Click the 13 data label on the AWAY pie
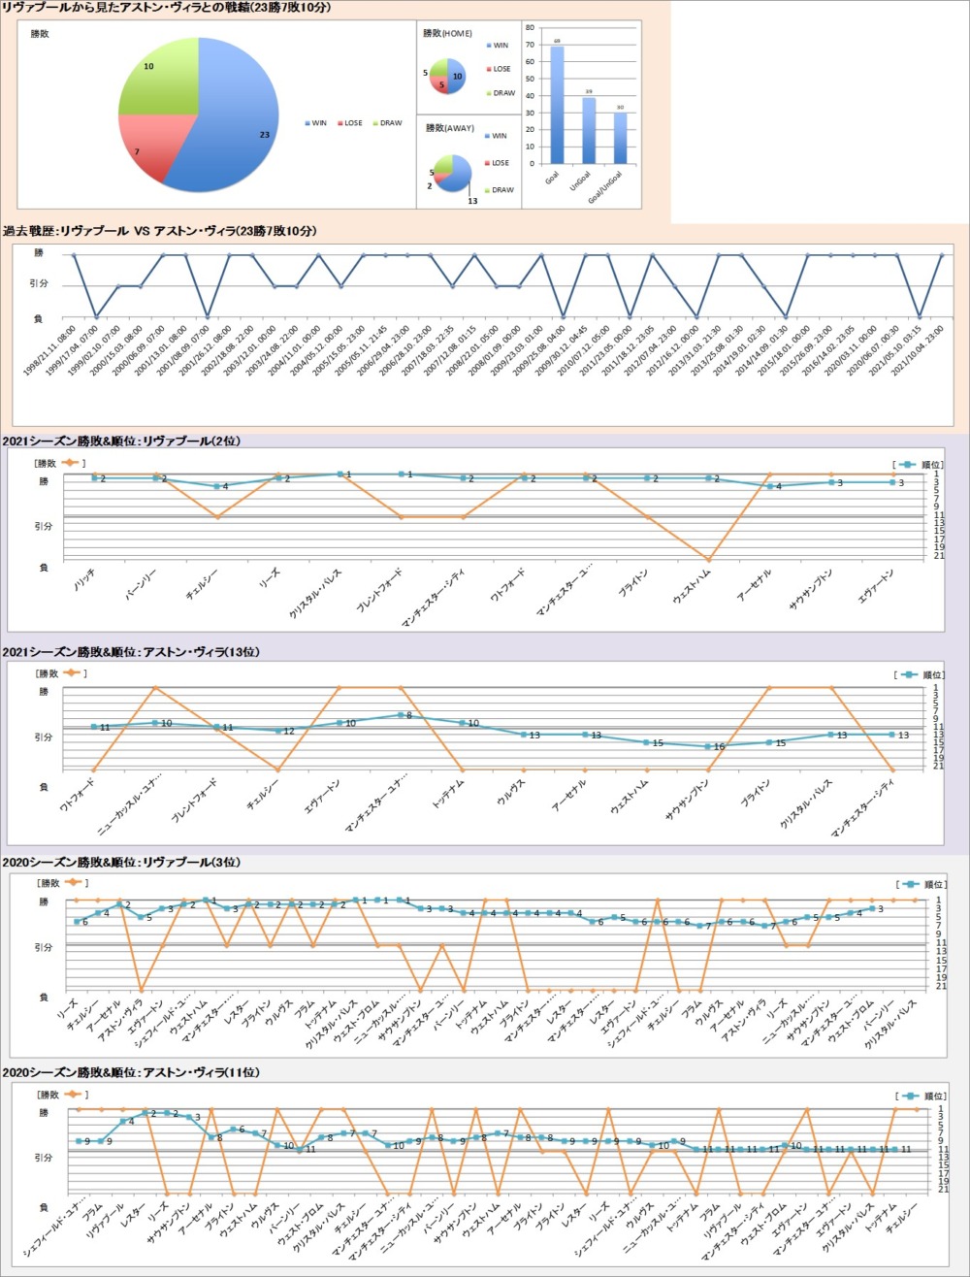This screenshot has width=970, height=1277. click(x=472, y=200)
